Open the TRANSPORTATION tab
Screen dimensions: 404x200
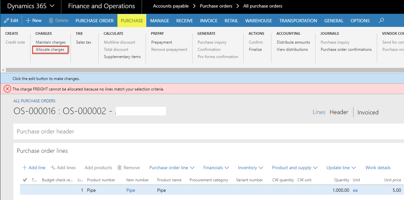point(298,21)
